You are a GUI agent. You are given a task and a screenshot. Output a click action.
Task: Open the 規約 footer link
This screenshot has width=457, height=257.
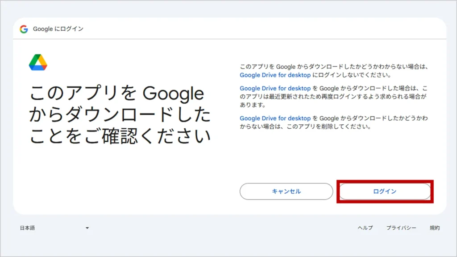tap(434, 228)
